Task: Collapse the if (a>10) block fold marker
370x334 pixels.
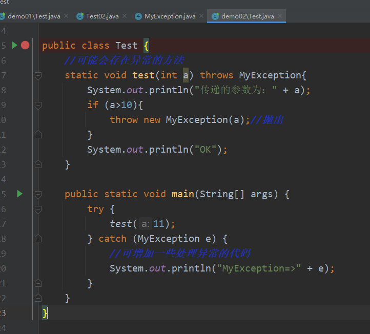Action: click(38, 105)
